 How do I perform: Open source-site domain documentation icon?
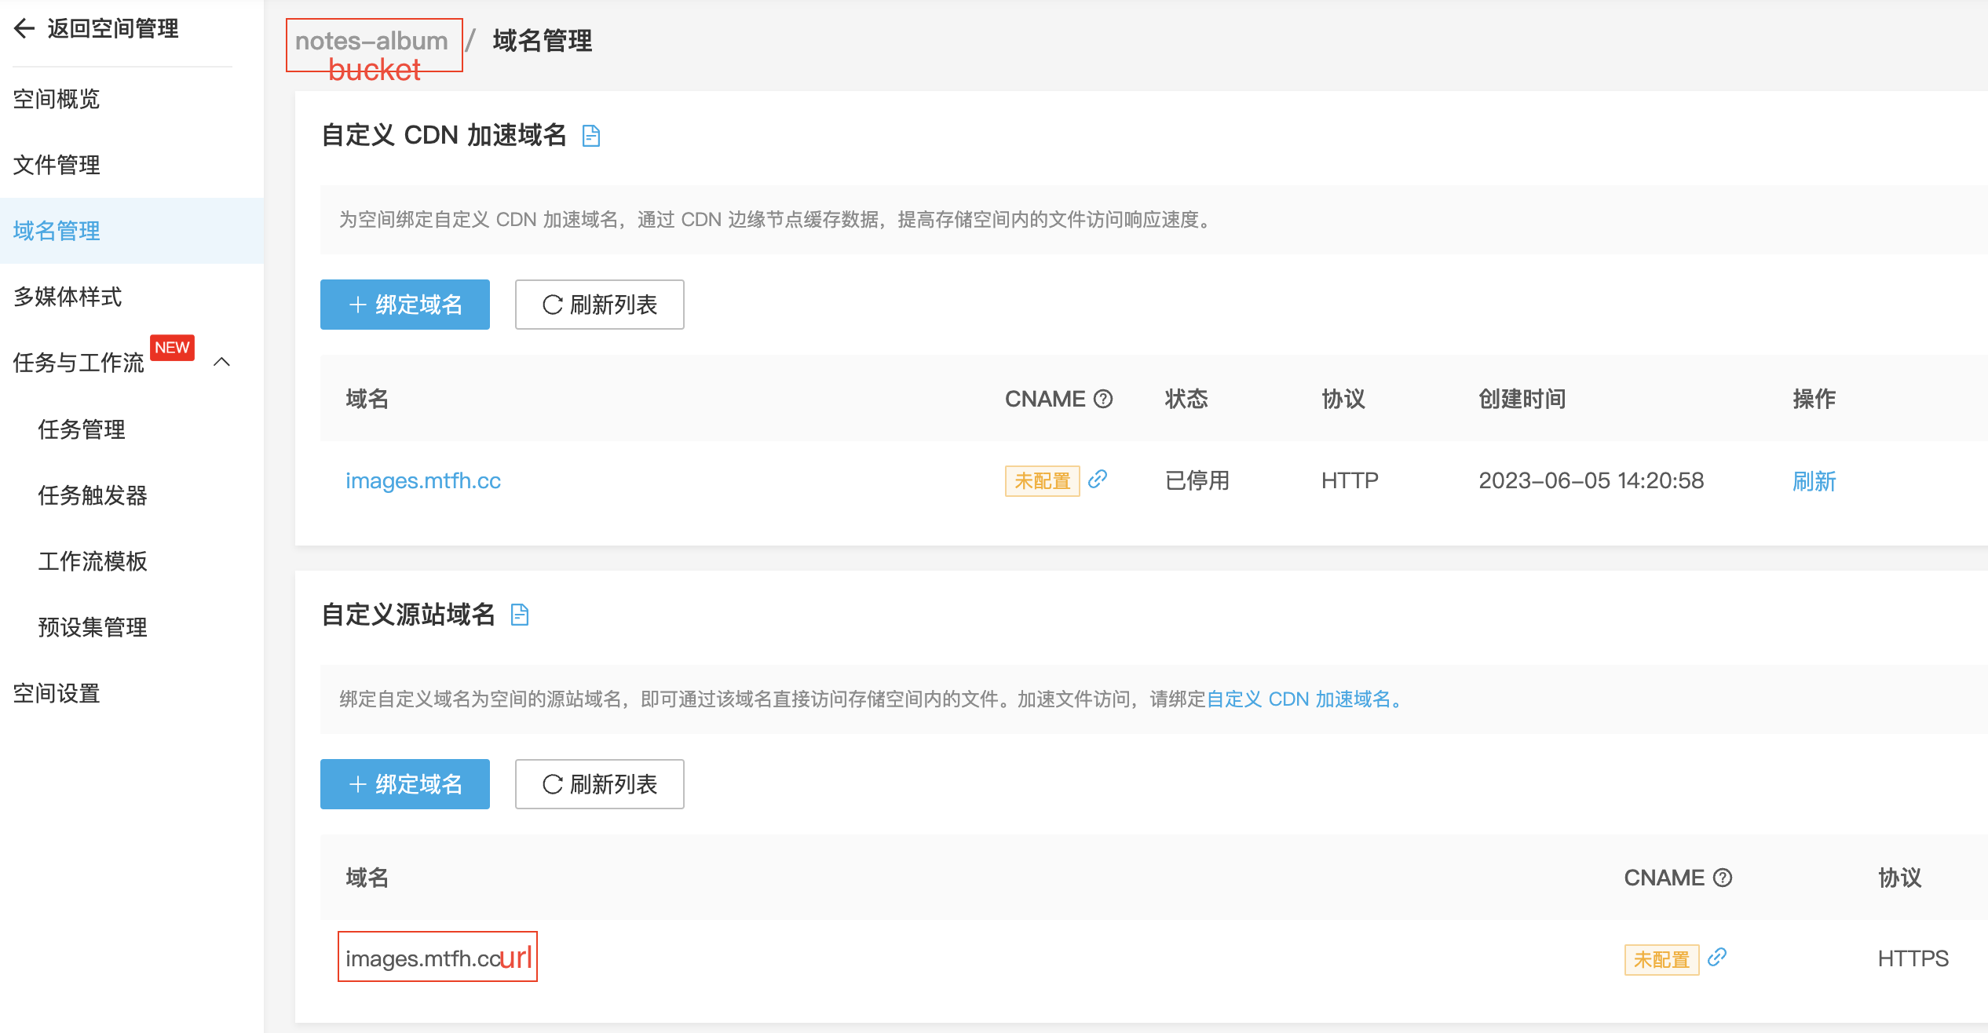[x=520, y=615]
